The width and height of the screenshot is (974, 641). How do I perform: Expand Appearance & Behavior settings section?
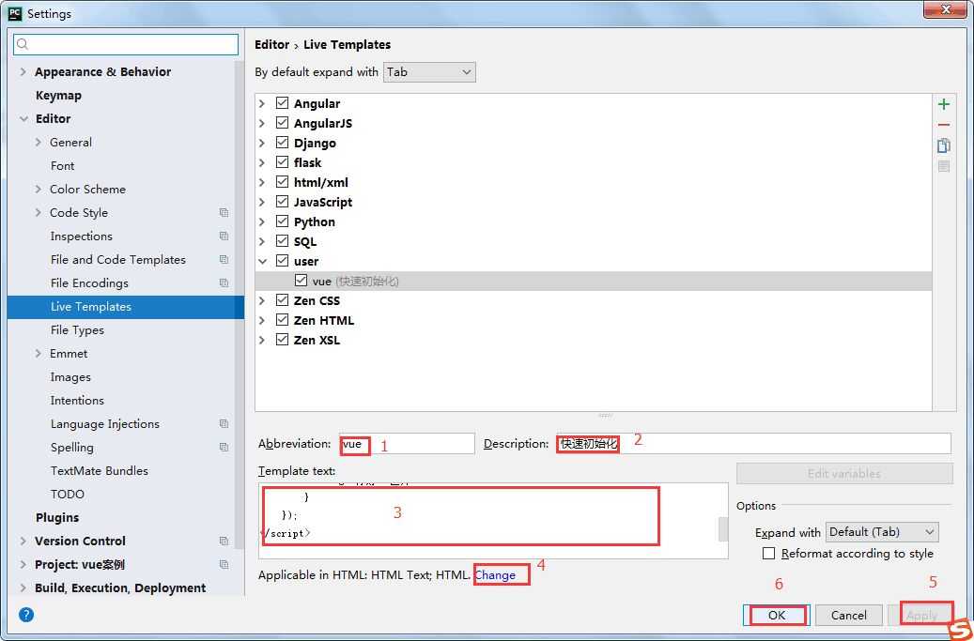click(23, 72)
